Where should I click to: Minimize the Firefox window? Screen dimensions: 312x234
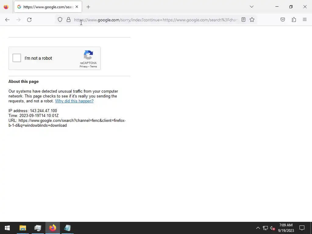277,7
